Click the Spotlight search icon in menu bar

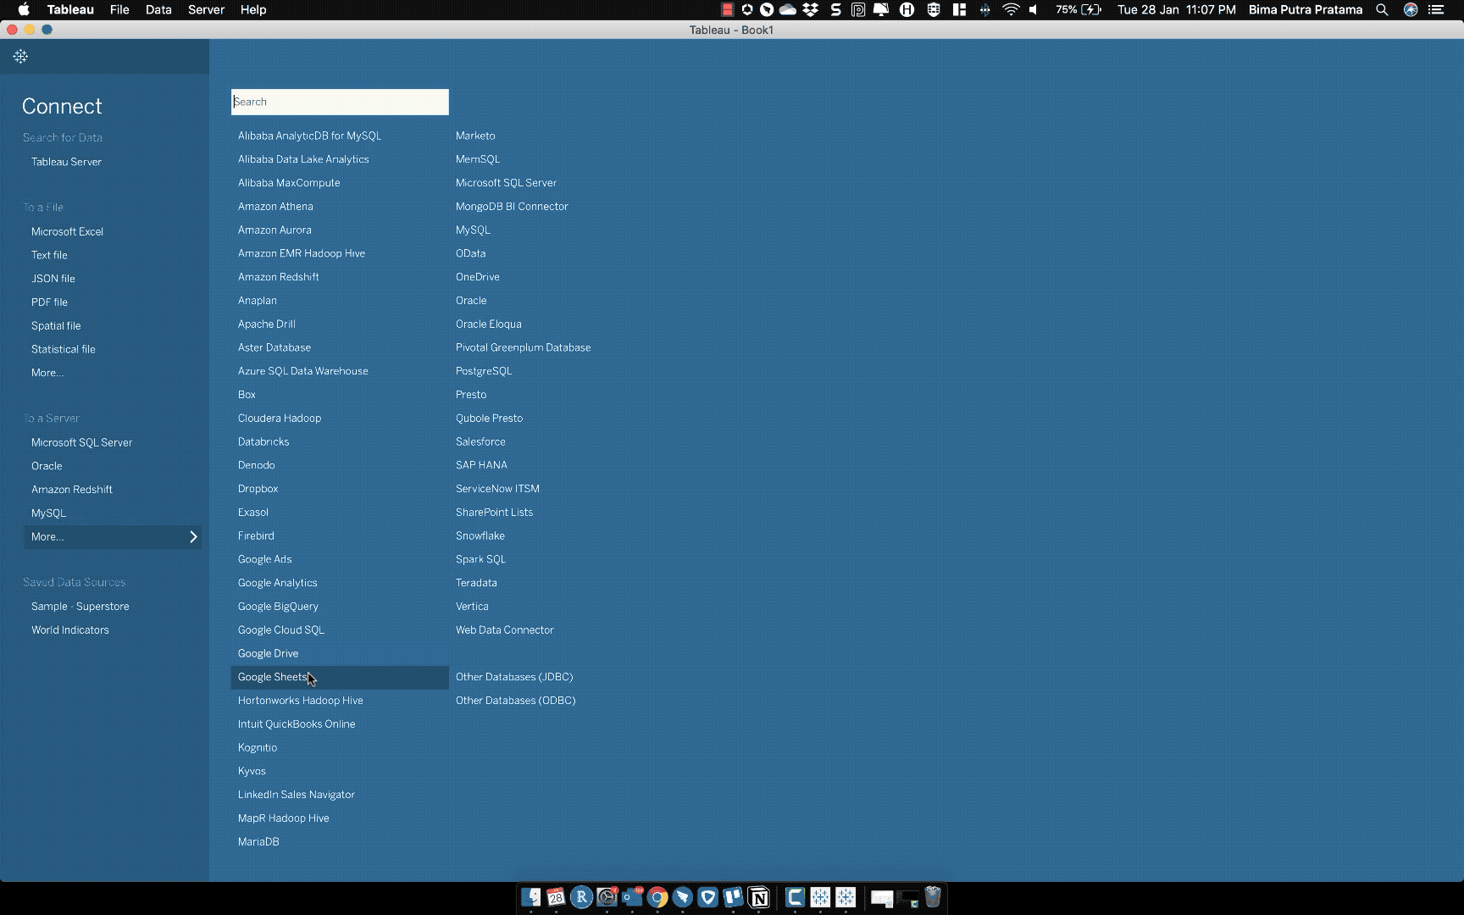1382,10
